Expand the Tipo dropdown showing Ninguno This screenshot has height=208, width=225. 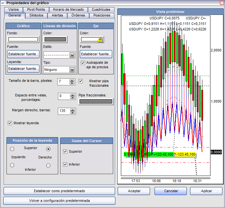(72, 70)
